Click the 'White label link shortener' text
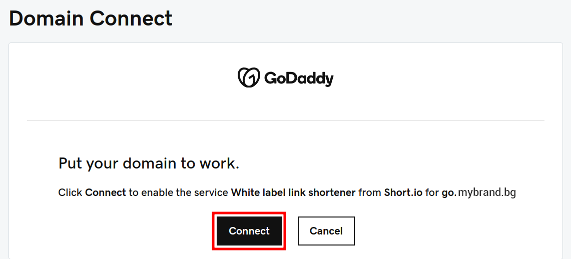Image resolution: width=571 pixels, height=259 pixels. tap(293, 192)
